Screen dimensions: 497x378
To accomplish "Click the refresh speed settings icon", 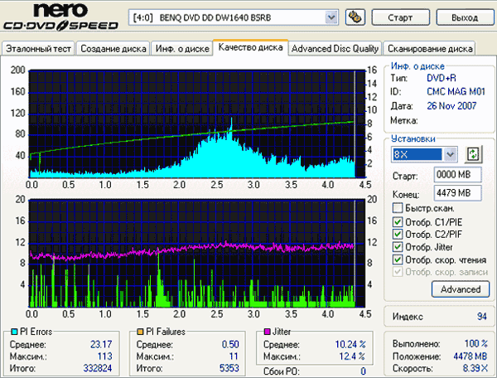I will pos(473,154).
